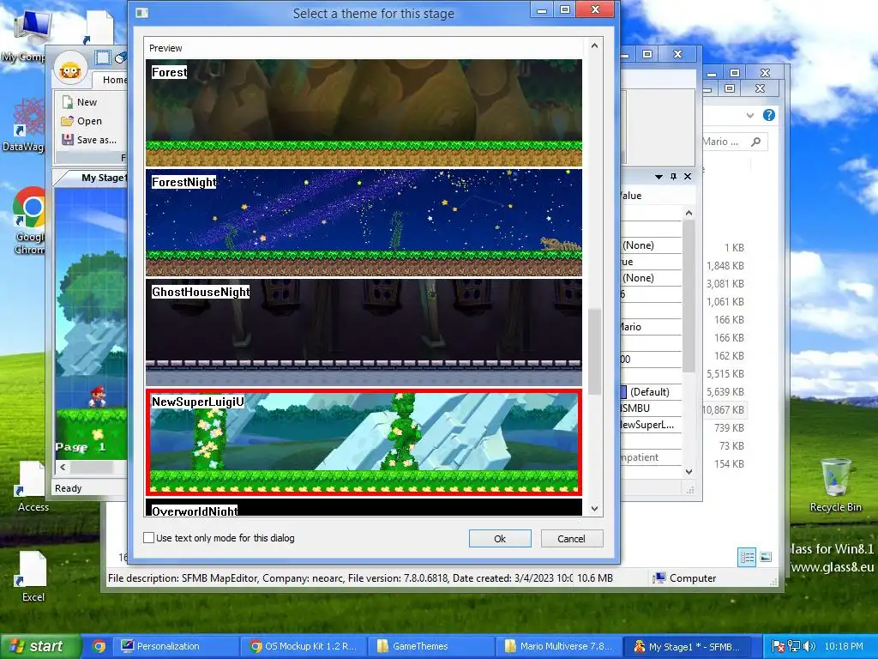Viewport: 878px width, 659px height.
Task: Click the 10,867 KB file size row
Action: click(724, 409)
